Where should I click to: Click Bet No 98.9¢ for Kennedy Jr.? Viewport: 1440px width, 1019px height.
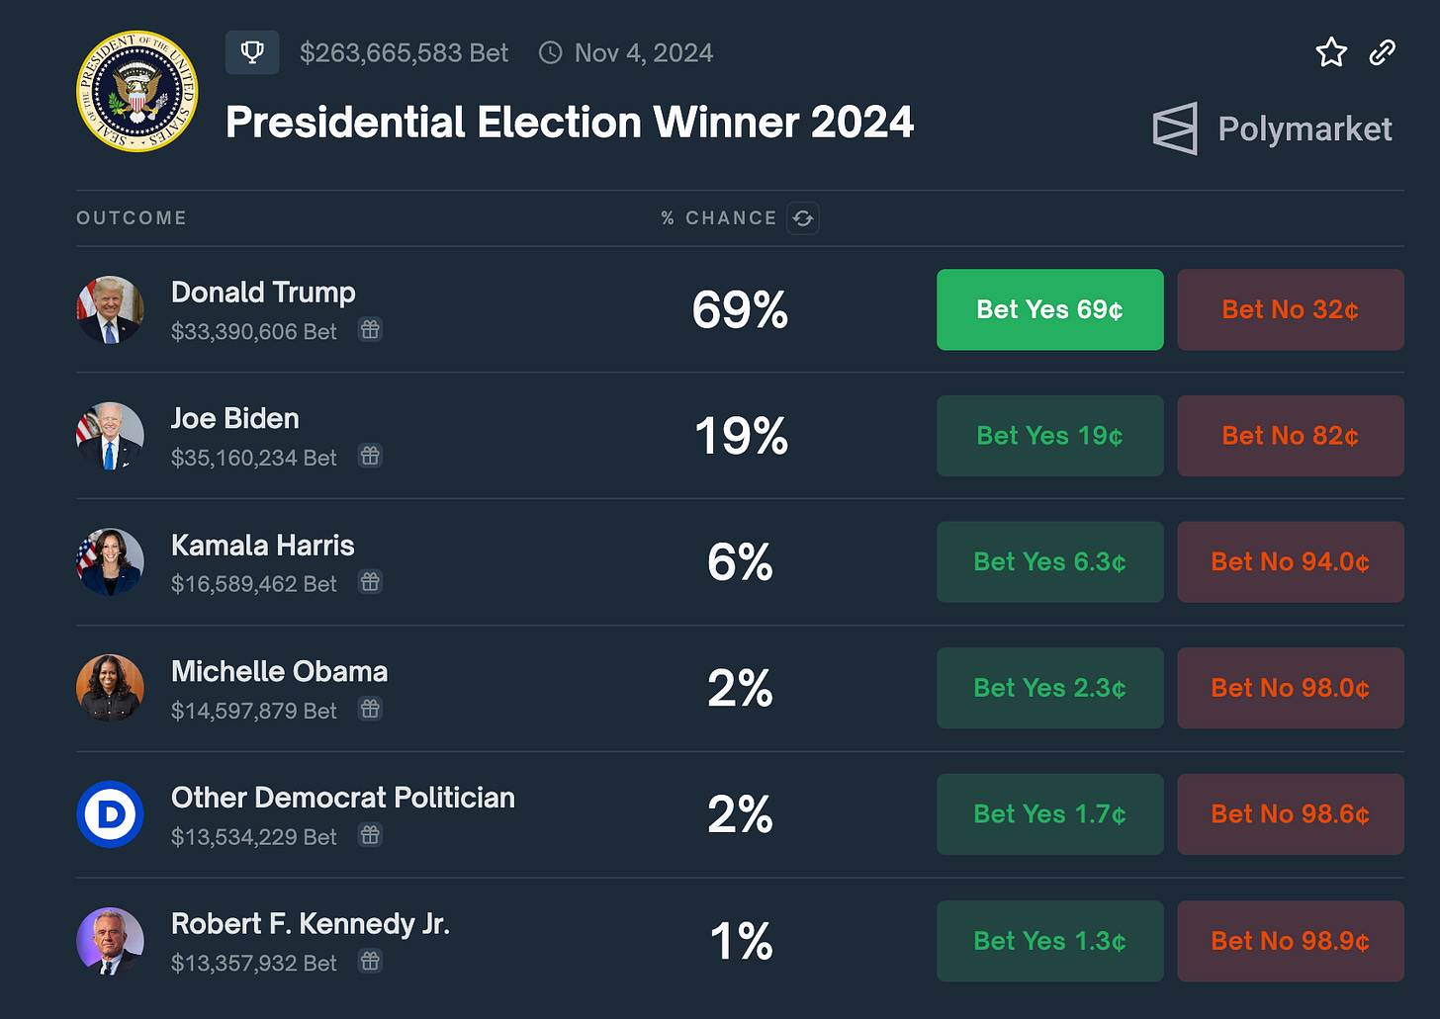(1290, 941)
